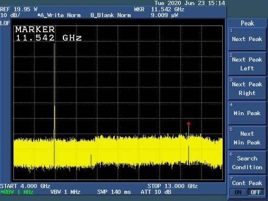Choose Next Peak Left softkey

click(247, 64)
